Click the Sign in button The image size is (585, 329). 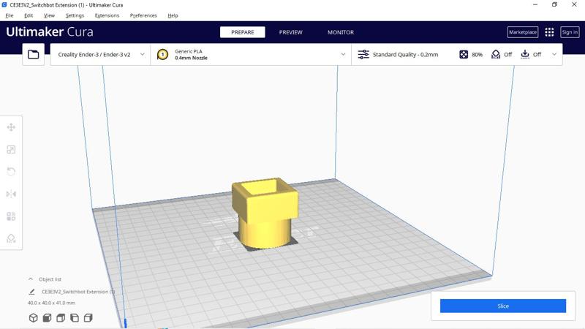[570, 32]
